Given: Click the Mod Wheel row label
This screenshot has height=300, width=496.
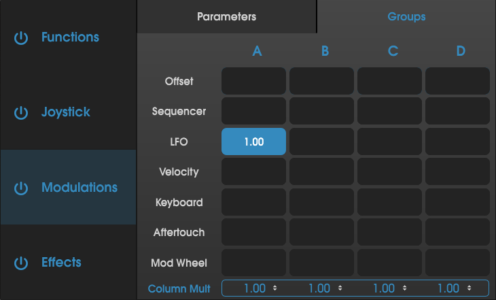Looking at the screenshot, I should coord(179,263).
